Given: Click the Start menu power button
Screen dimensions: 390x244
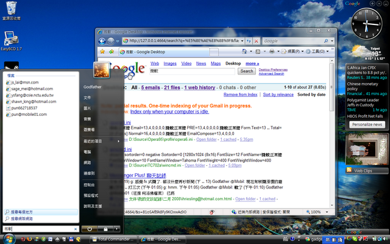Looking at the screenshot, I should (x=90, y=229).
